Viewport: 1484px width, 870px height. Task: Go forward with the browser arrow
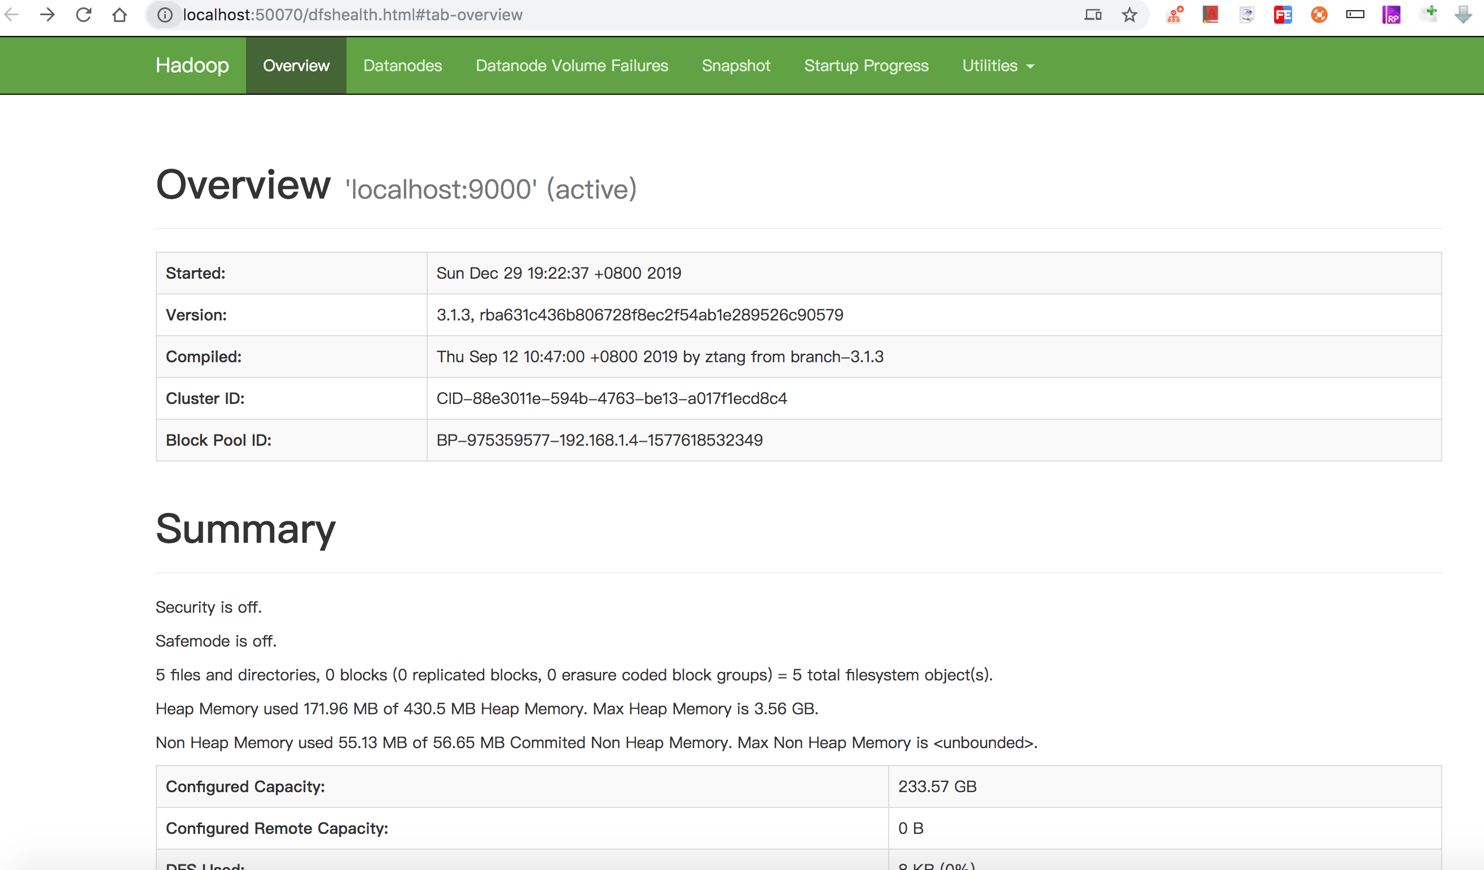(x=47, y=15)
